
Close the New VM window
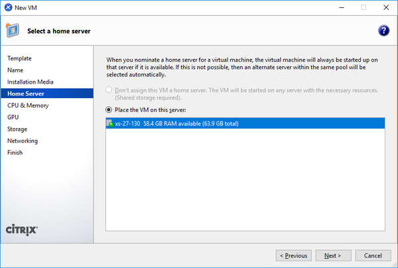386,7
